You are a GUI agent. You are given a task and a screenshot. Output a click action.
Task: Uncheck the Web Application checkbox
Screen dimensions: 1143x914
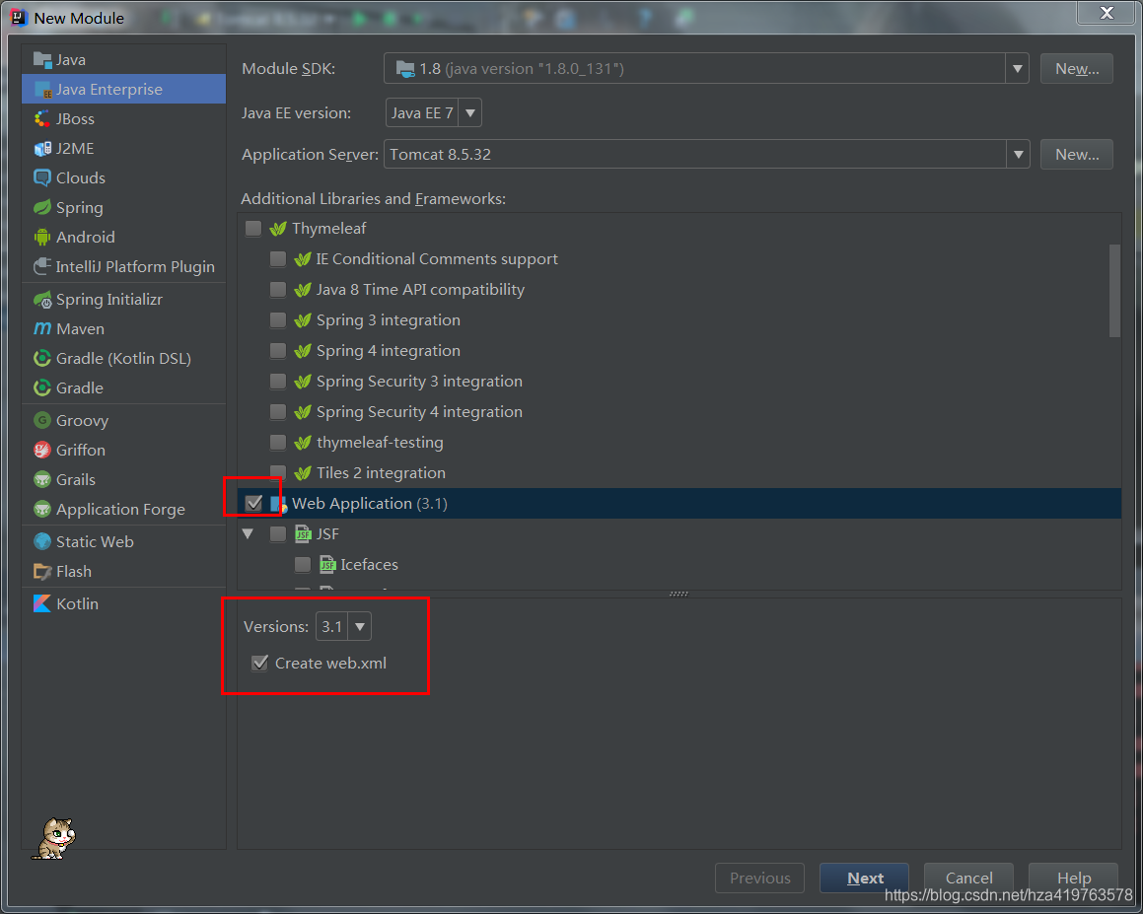(x=253, y=504)
